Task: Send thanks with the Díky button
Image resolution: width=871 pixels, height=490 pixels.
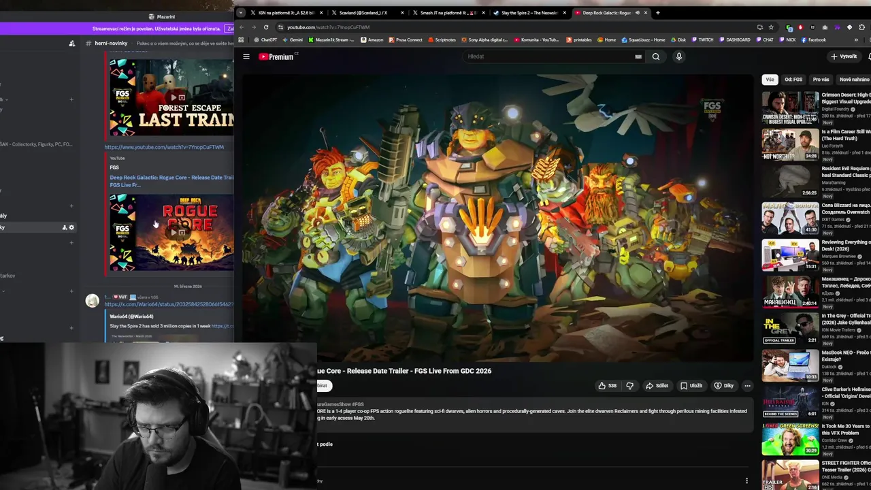Action: click(x=723, y=385)
